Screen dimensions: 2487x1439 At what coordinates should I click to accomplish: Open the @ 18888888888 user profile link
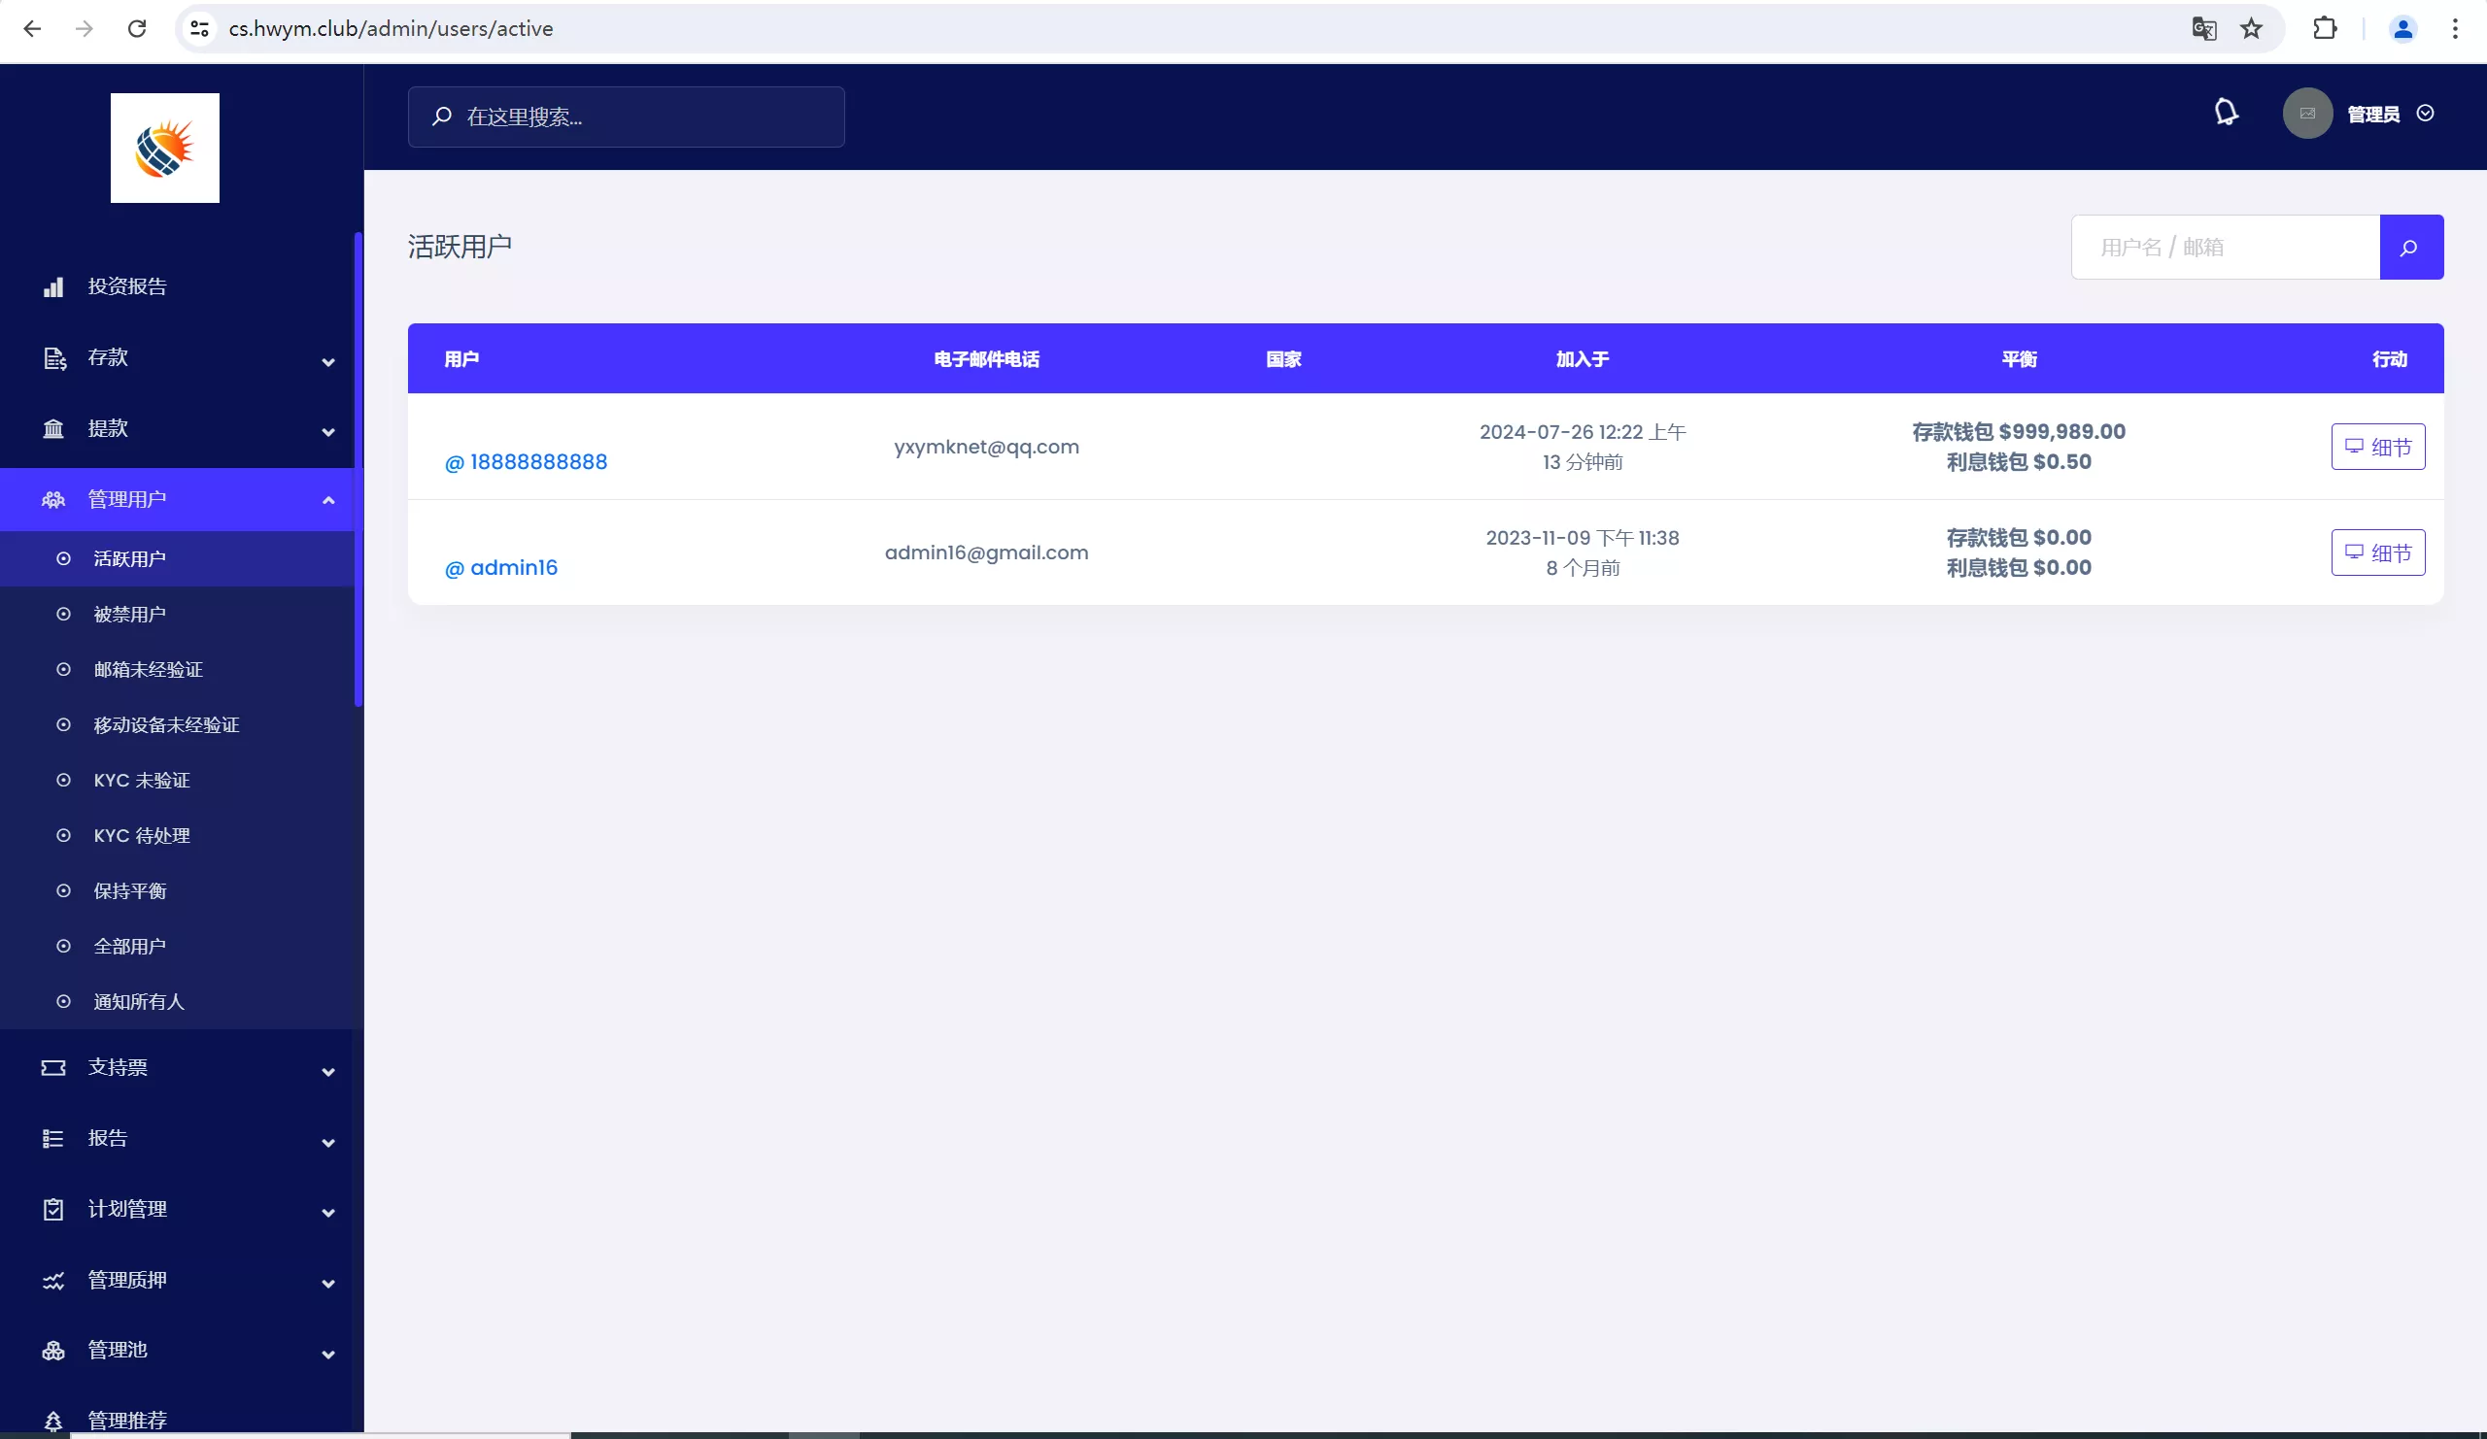[526, 461]
